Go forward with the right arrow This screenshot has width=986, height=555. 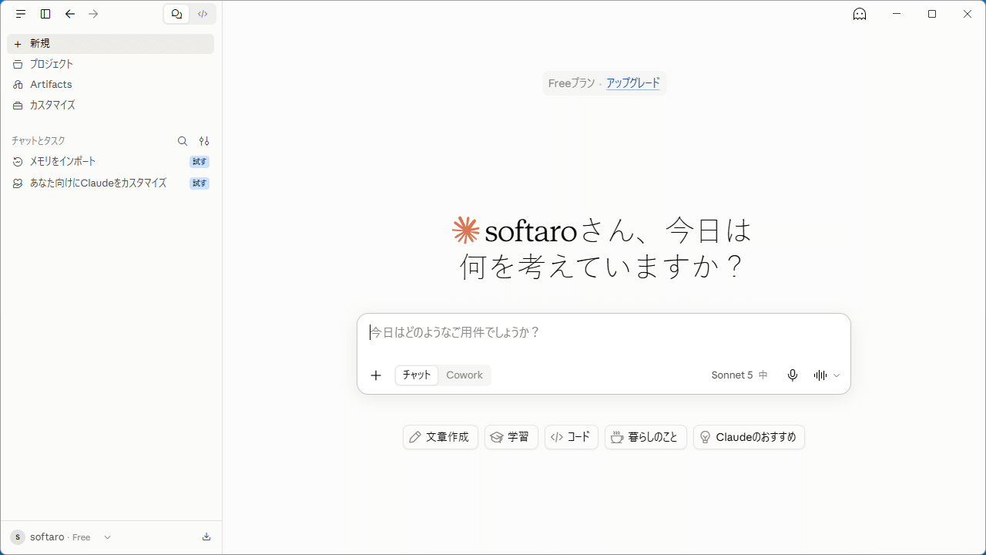tap(93, 14)
